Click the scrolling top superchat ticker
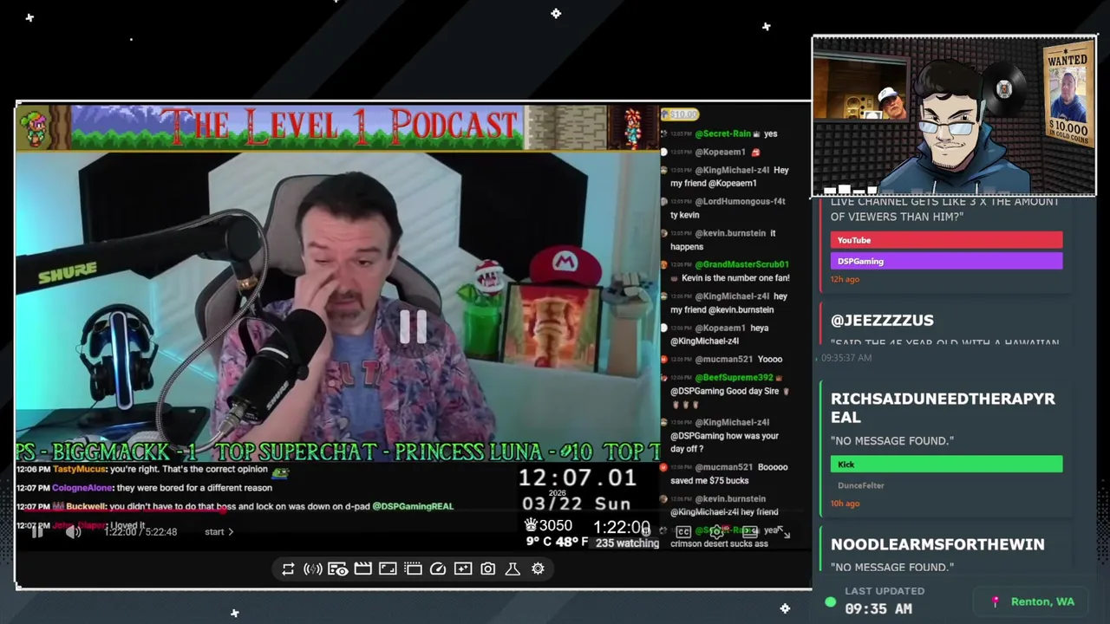This screenshot has width=1110, height=624. tap(338, 452)
